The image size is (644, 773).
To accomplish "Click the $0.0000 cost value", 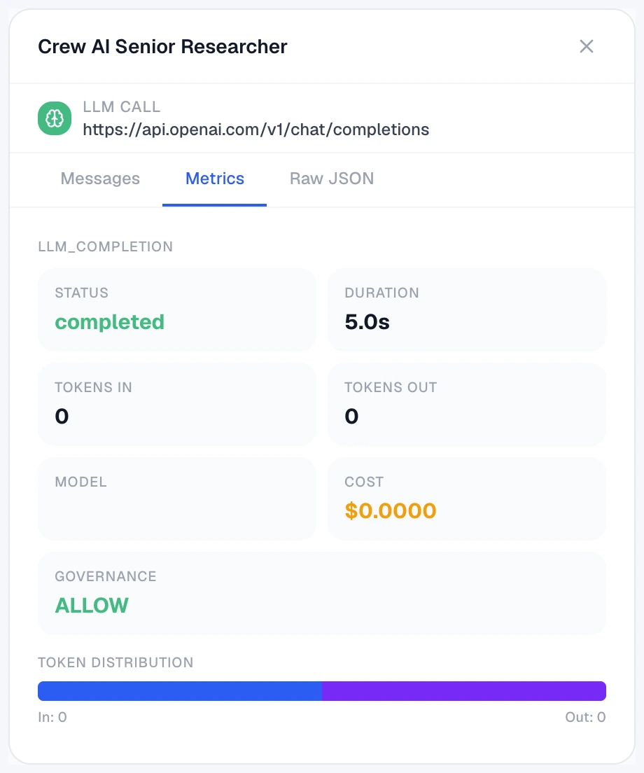I will tap(390, 510).
